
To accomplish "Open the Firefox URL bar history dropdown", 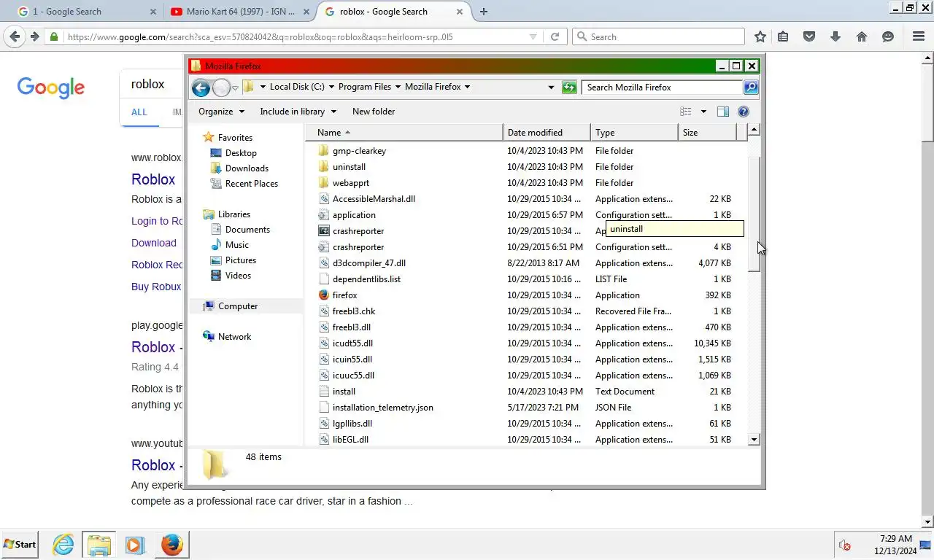I will [x=533, y=36].
